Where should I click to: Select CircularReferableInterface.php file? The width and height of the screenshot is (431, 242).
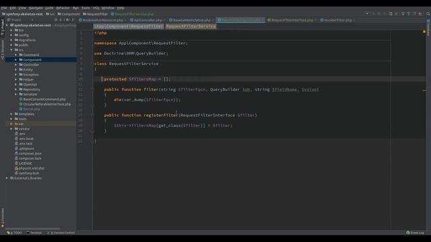coord(47,104)
